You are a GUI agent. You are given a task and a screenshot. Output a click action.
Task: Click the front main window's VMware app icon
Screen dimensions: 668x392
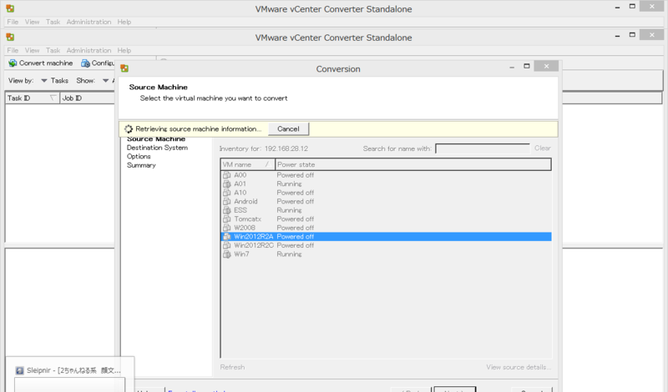[10, 37]
